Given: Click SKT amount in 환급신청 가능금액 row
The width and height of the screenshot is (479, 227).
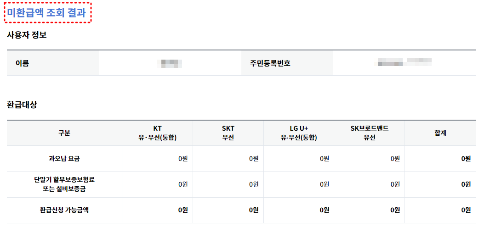Looking at the screenshot, I should click(x=254, y=210).
